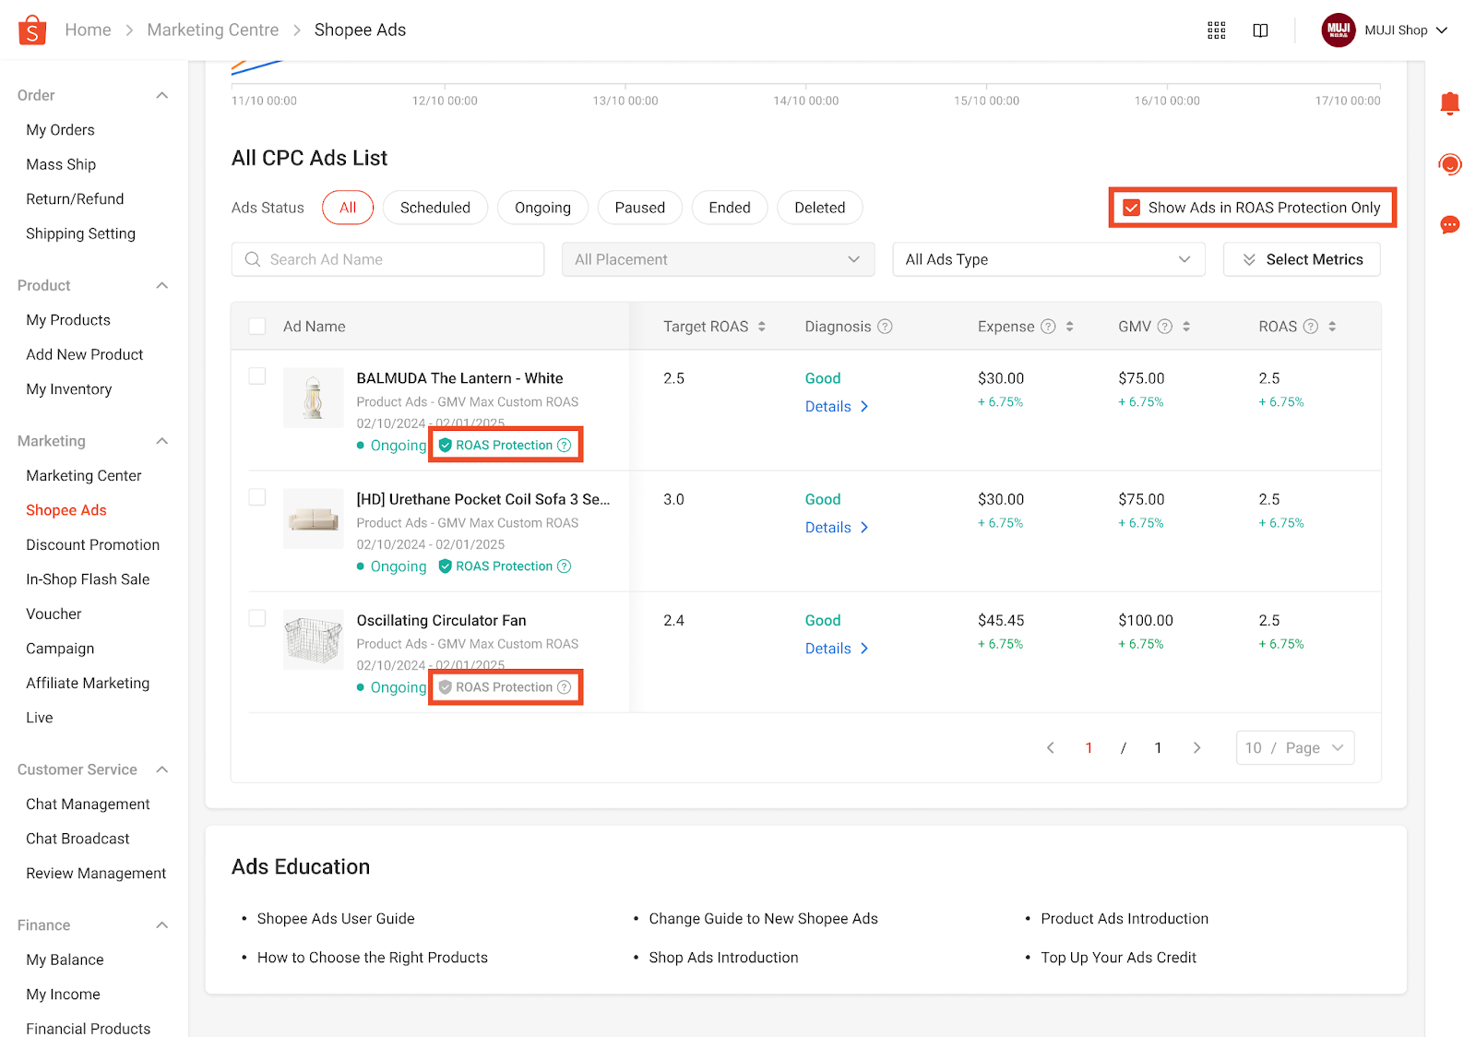Click the Shopee logo icon
This screenshot has width=1476, height=1037.
[32, 30]
